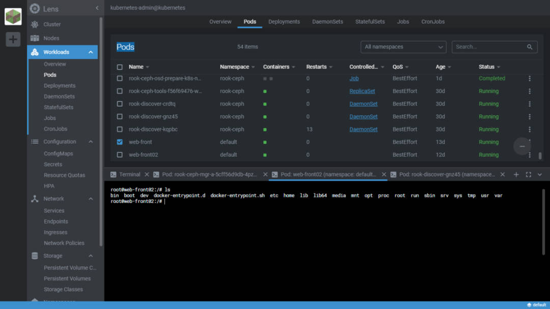Collapse the Lens sidebar with chevron arrow
The height and width of the screenshot is (309, 550).
pos(97,8)
